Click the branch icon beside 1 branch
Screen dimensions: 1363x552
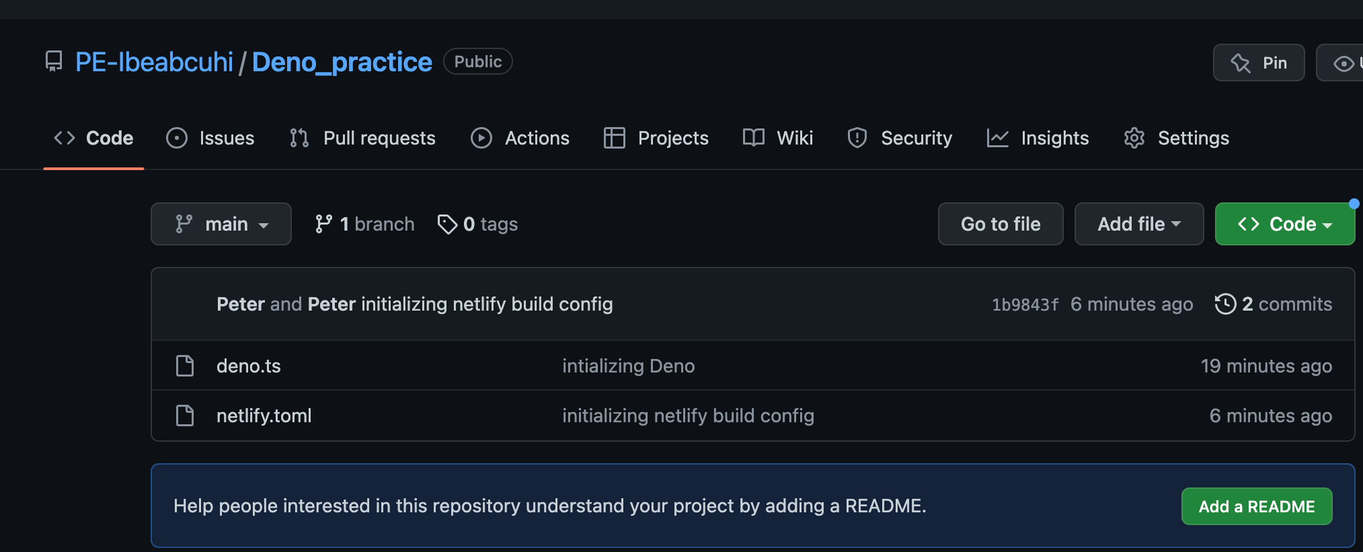[x=323, y=224]
